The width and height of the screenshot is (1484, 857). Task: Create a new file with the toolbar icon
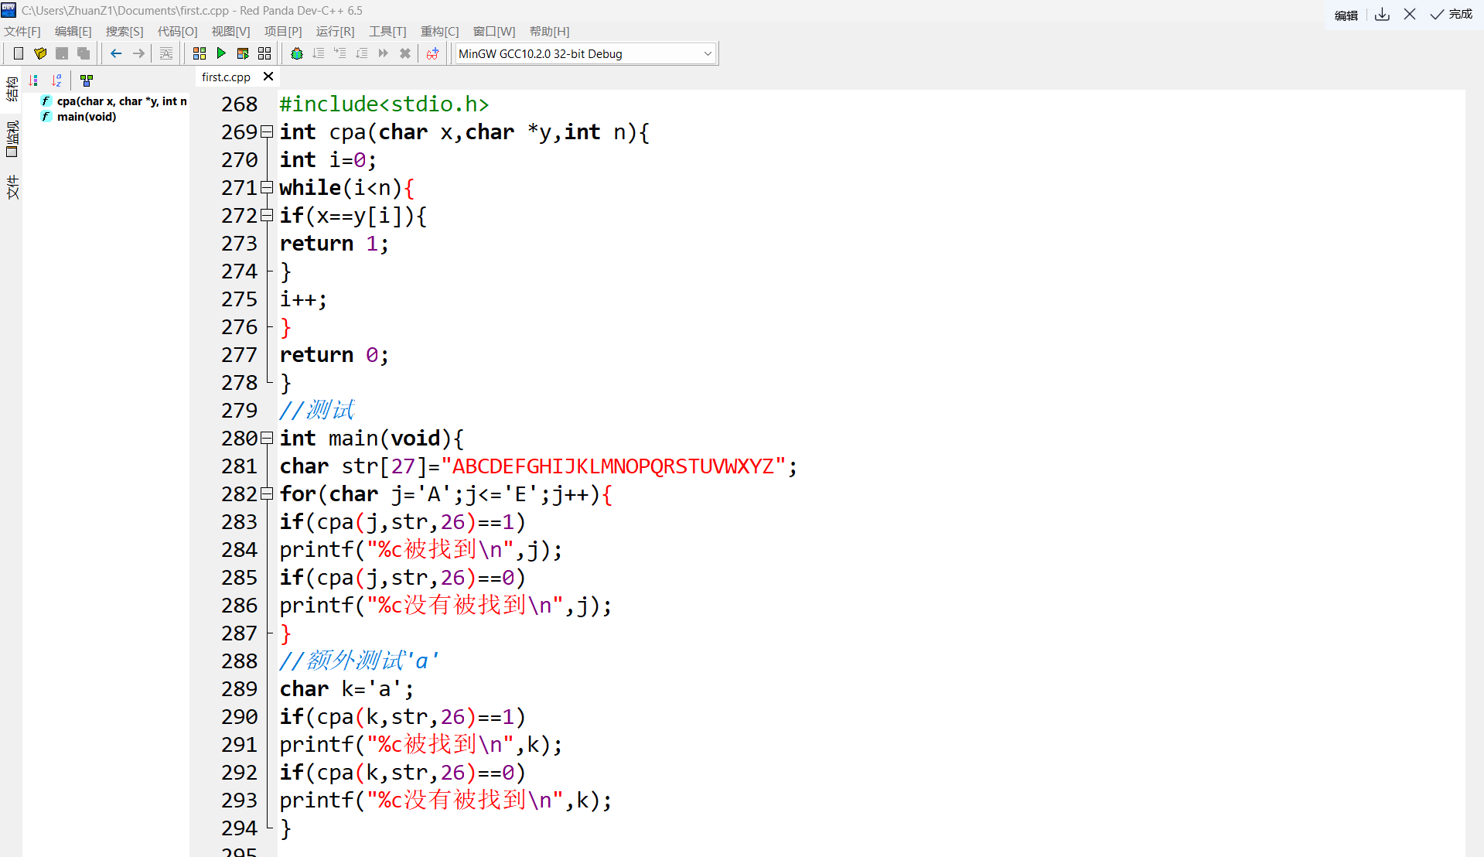click(19, 53)
